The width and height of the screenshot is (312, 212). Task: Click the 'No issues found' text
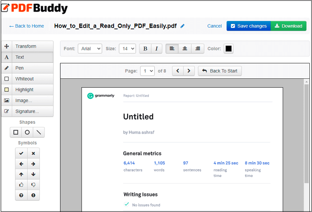[x=146, y=205]
